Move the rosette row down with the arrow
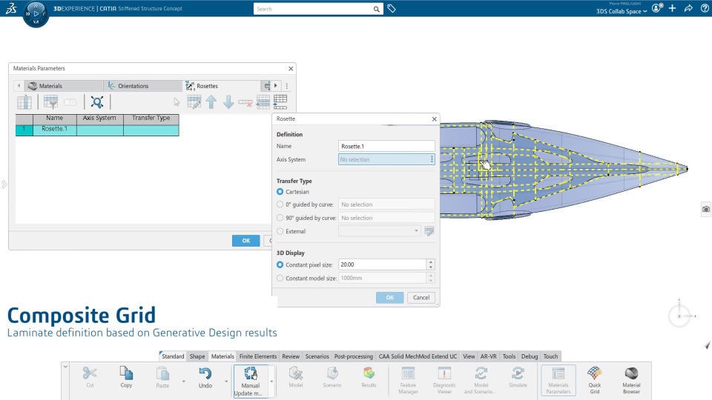Viewport: 712px width, 400px height. point(228,102)
